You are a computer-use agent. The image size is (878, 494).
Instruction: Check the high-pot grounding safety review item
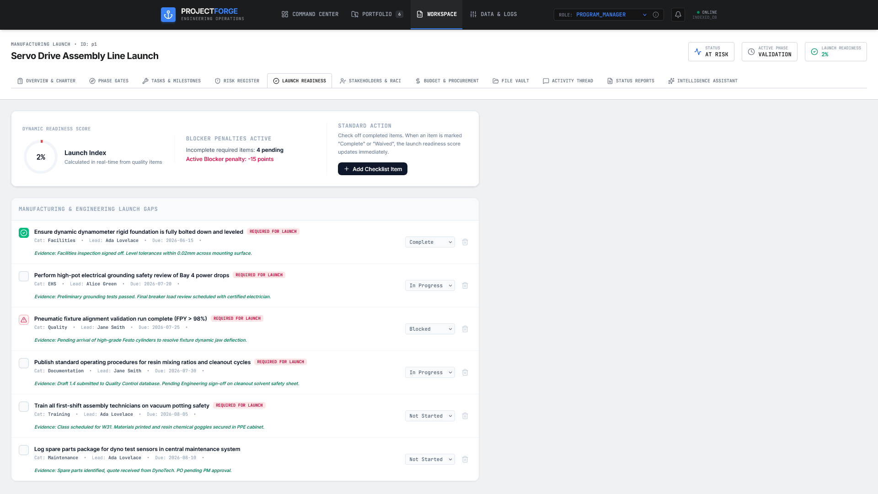tap(24, 276)
